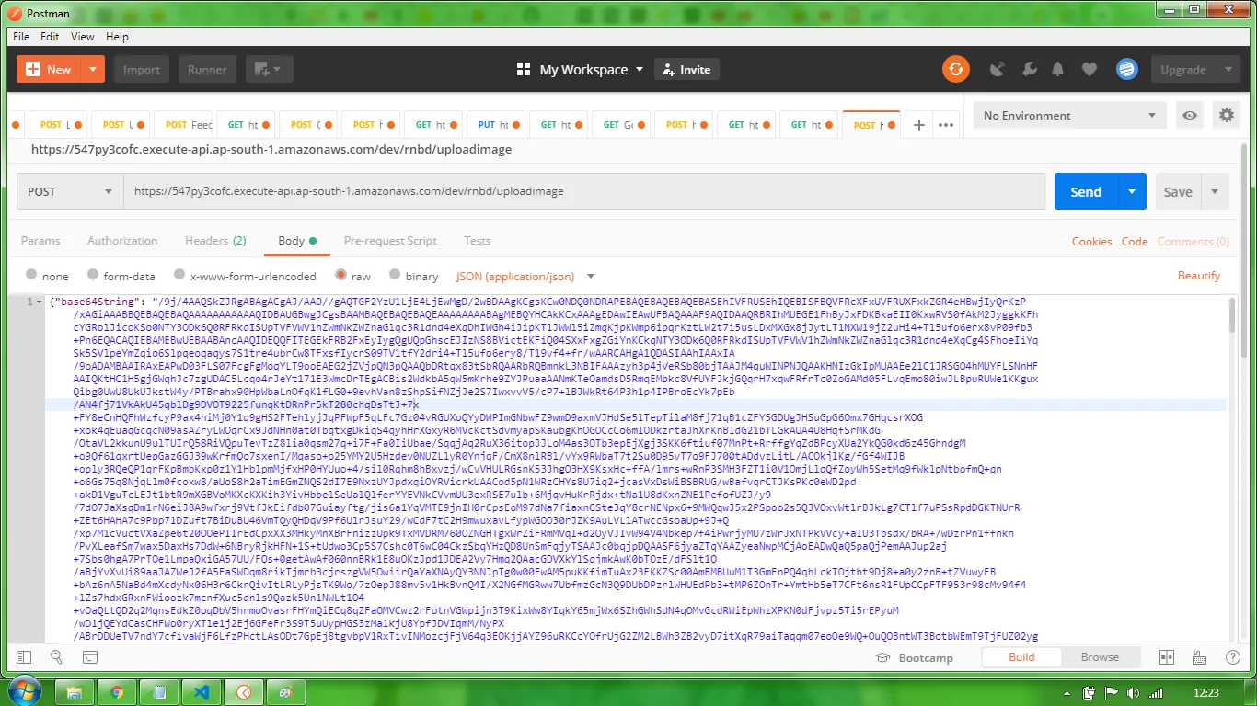The width and height of the screenshot is (1257, 706).
Task: Toggle the two-pane layout icon
Action: coord(1167,657)
